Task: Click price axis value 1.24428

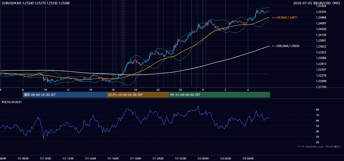Action: tap(321, 29)
